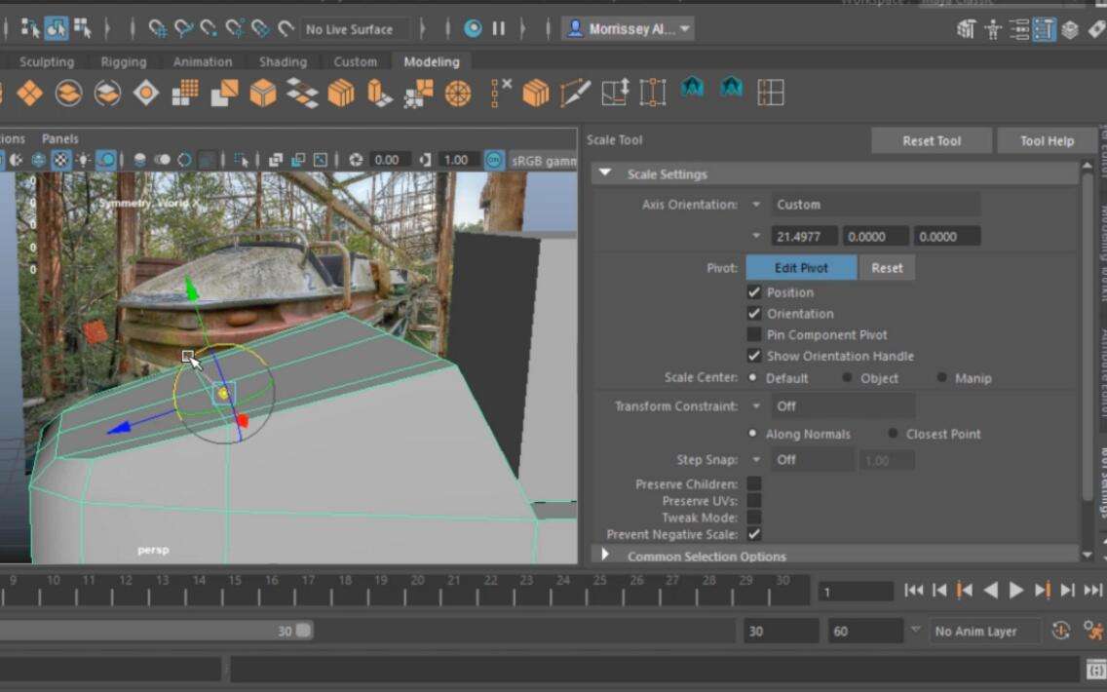Click the orange and white checkered grid shelf icon
This screenshot has height=692, width=1107.
185,93
